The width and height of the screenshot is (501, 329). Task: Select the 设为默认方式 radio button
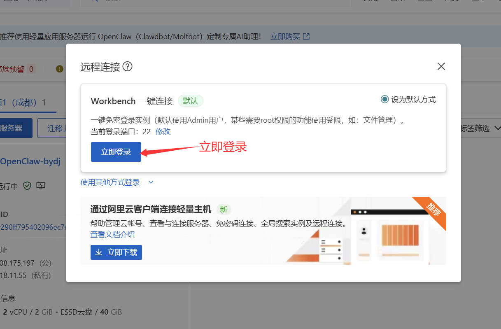(x=384, y=99)
